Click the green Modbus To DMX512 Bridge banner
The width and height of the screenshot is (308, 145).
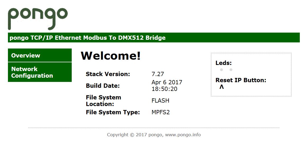[x=154, y=38]
